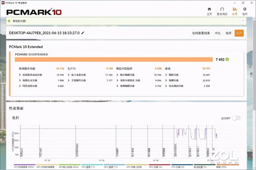256x170 pixels.
Task: Click the overall score 7 492
Action: point(220,59)
